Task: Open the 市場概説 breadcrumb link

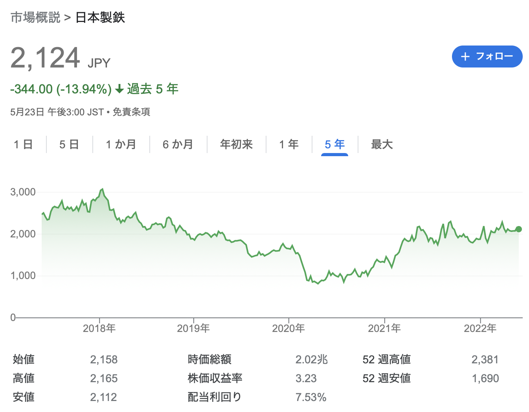Action: click(35, 18)
